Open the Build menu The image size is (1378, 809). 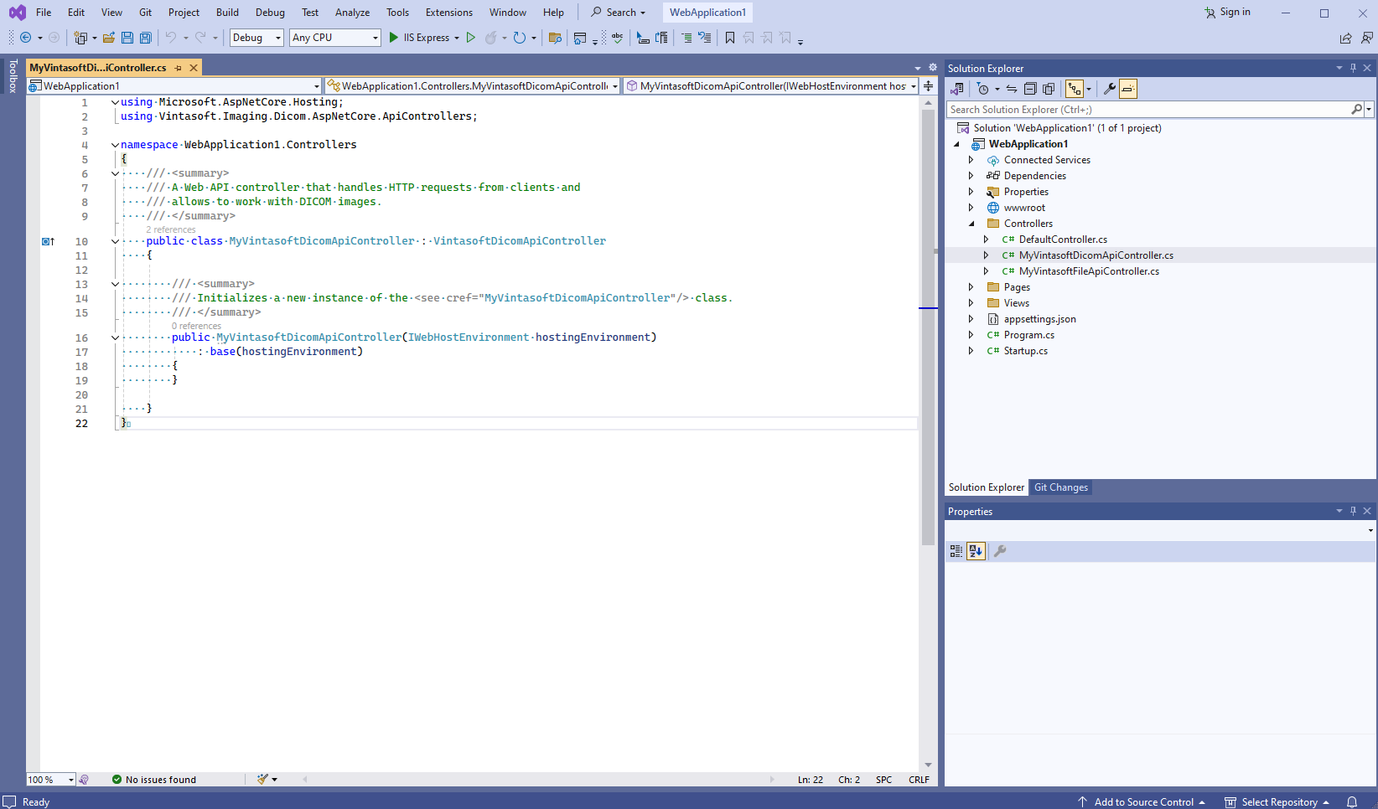click(227, 13)
